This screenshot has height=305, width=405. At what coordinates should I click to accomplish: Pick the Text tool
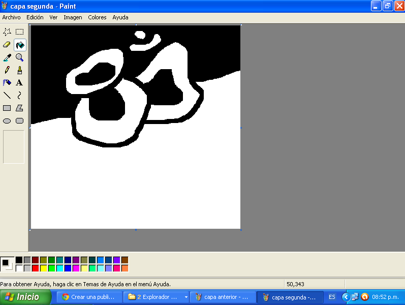tap(20, 83)
